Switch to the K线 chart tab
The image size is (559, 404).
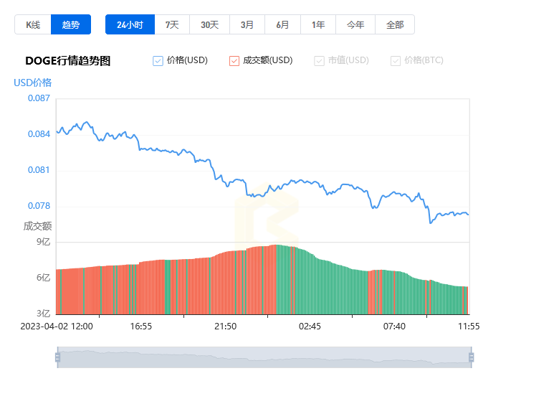33,24
